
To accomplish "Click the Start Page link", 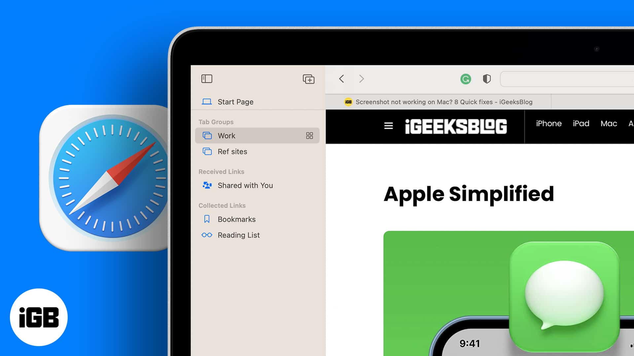I will pos(235,102).
